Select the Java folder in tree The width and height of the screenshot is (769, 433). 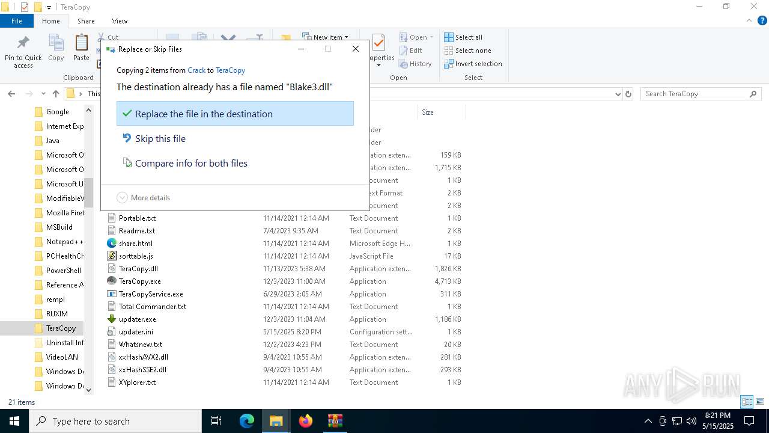[53, 141]
